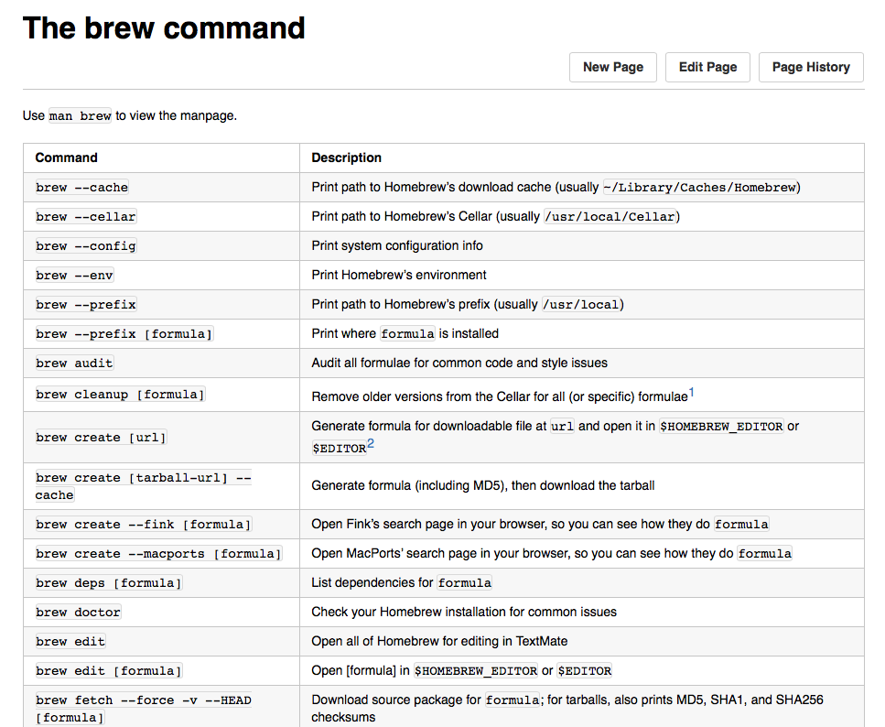Select the $HOMEBREW_EDITOR code in brew create row

click(721, 426)
